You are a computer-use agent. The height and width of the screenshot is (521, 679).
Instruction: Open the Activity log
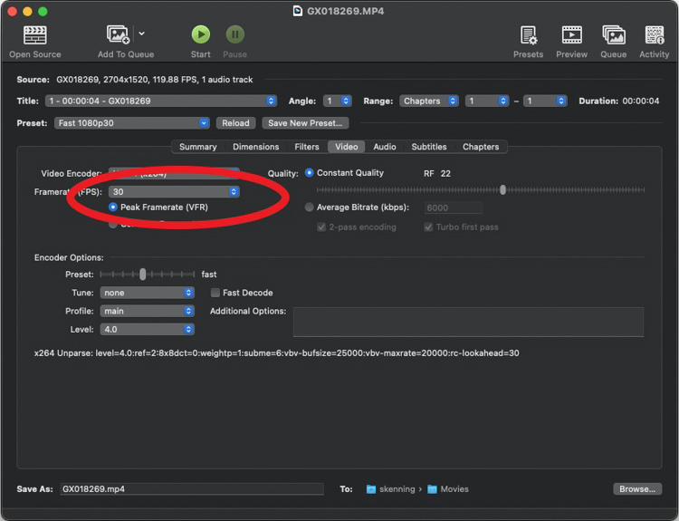[654, 42]
